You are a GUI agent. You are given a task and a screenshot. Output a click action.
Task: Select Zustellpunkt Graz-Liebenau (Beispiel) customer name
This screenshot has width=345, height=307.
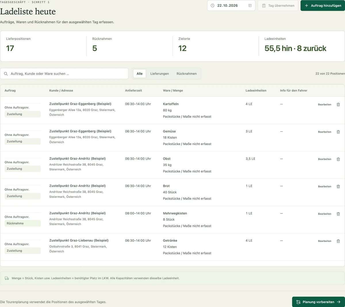[79, 240]
